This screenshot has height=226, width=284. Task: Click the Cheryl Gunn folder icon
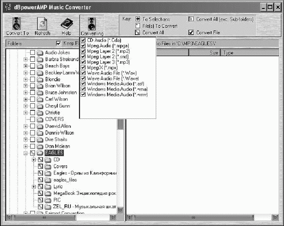(40, 106)
